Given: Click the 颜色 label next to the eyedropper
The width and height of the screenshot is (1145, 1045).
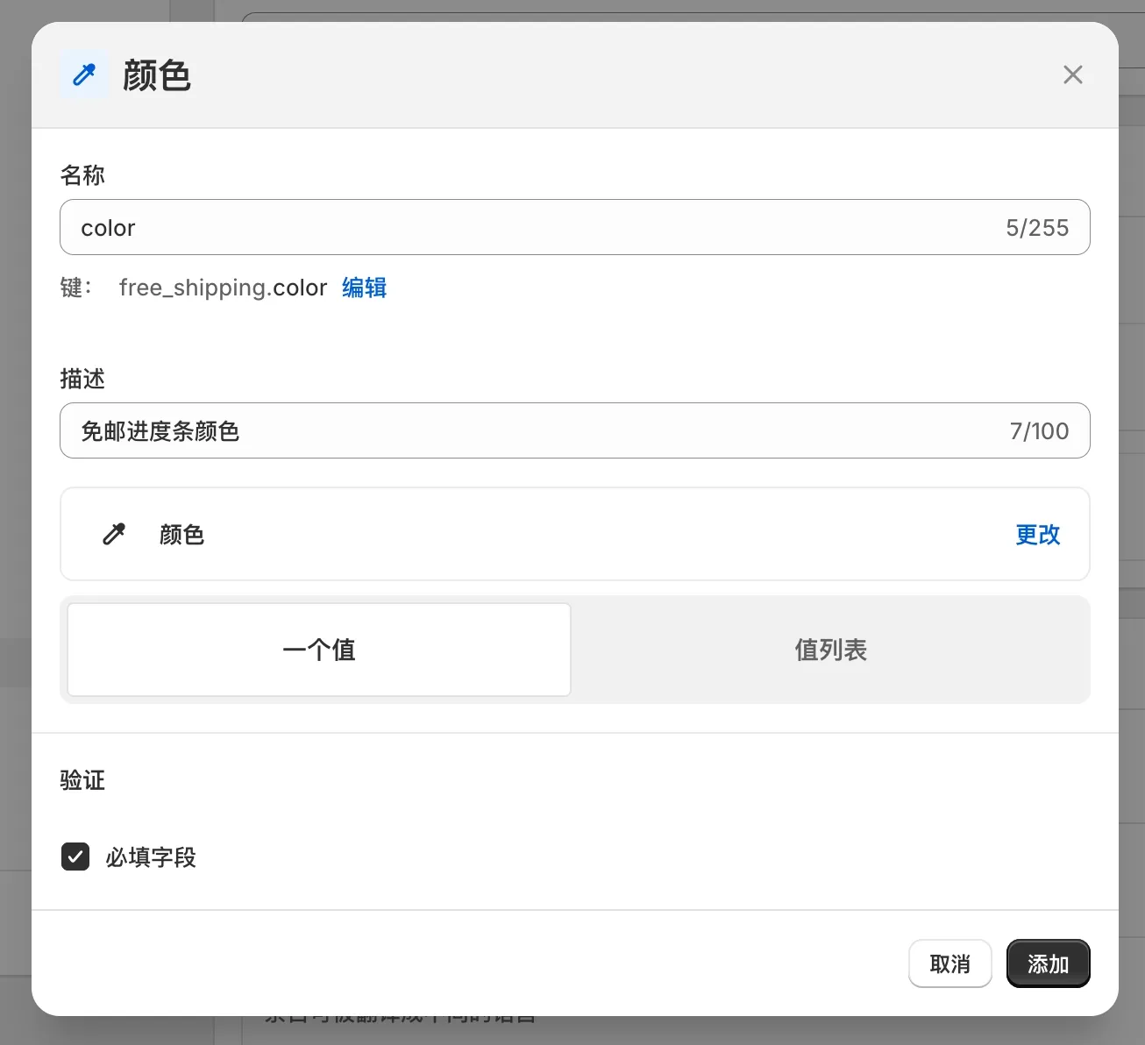Looking at the screenshot, I should (181, 535).
